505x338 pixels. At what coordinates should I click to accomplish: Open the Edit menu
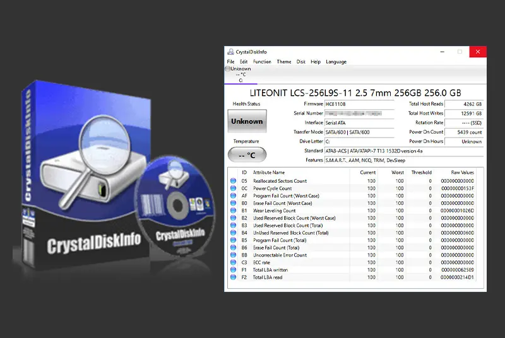click(x=244, y=62)
